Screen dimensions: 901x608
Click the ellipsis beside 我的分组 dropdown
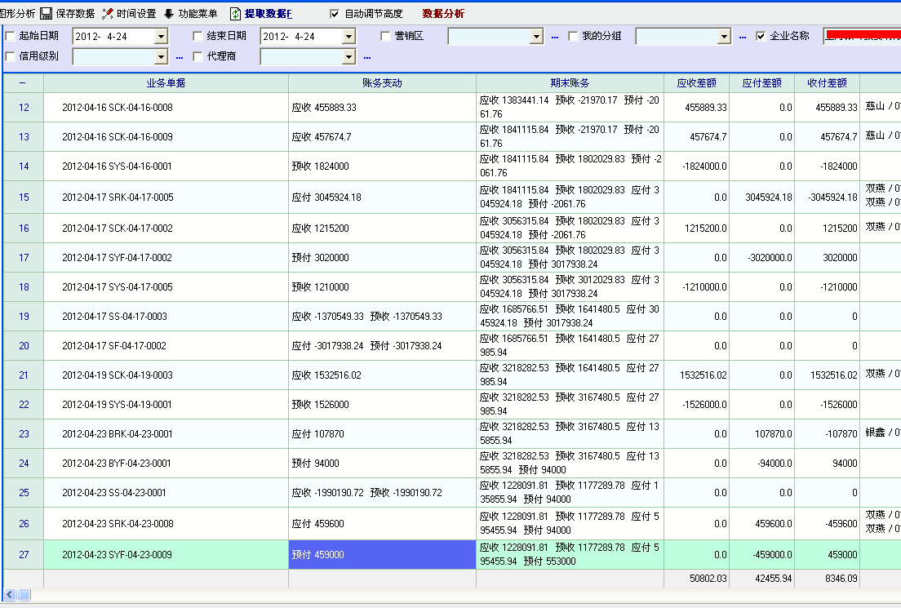tap(743, 37)
